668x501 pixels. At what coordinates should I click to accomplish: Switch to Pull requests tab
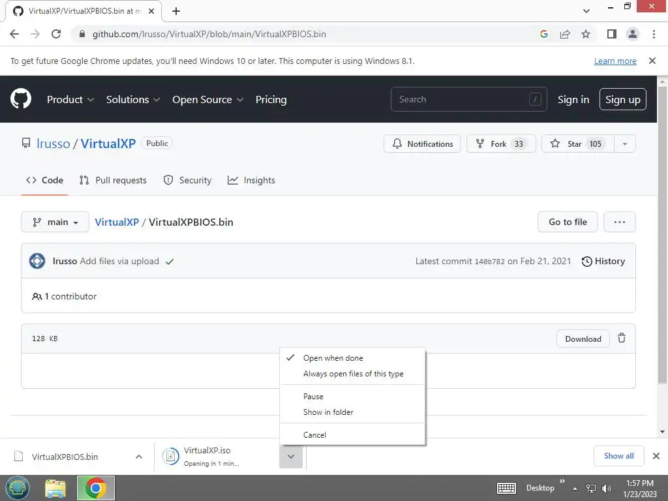[113, 180]
